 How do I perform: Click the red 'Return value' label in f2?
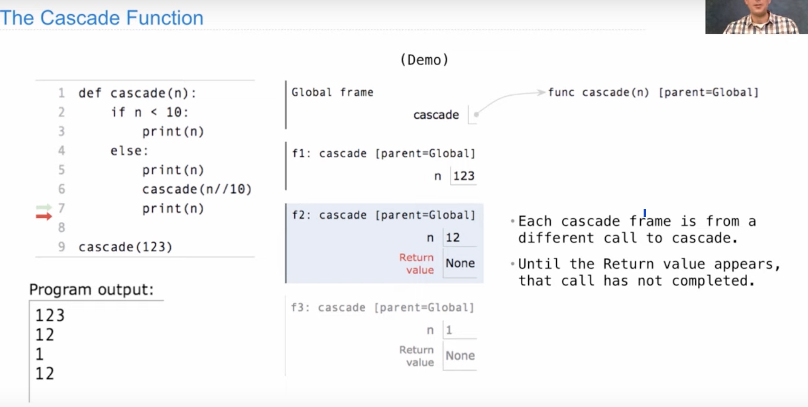(x=417, y=263)
